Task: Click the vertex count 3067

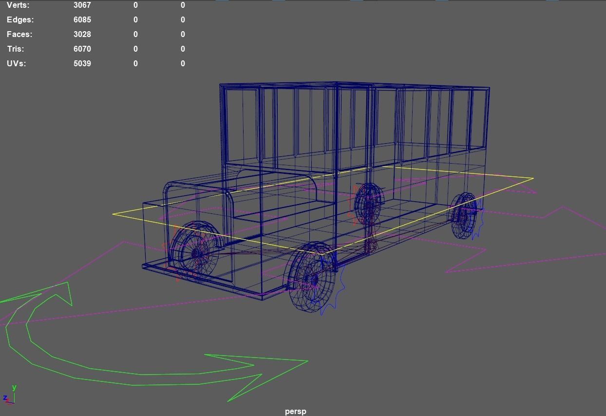Action: click(82, 5)
